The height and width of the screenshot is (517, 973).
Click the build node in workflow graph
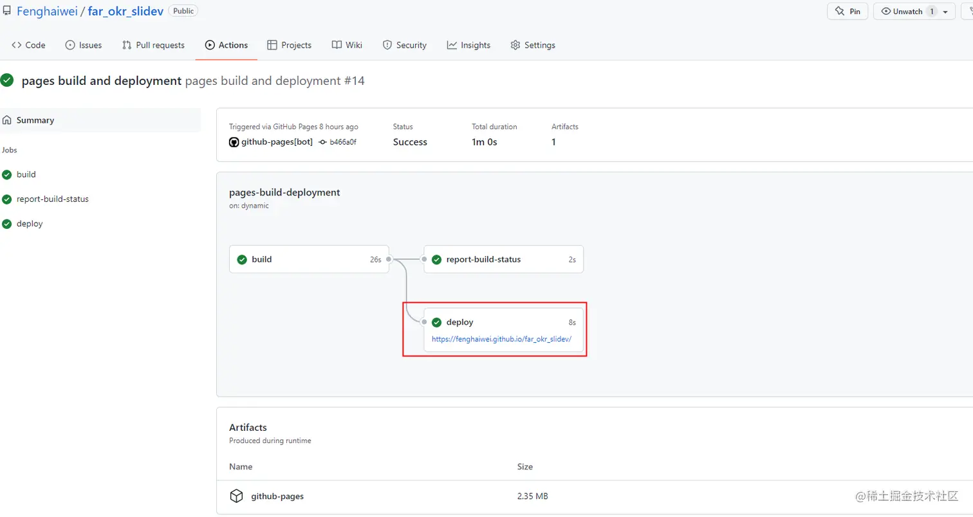[309, 259]
